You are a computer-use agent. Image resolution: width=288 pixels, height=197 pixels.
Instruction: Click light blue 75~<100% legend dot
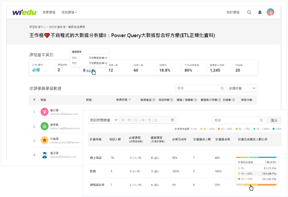click(254, 129)
